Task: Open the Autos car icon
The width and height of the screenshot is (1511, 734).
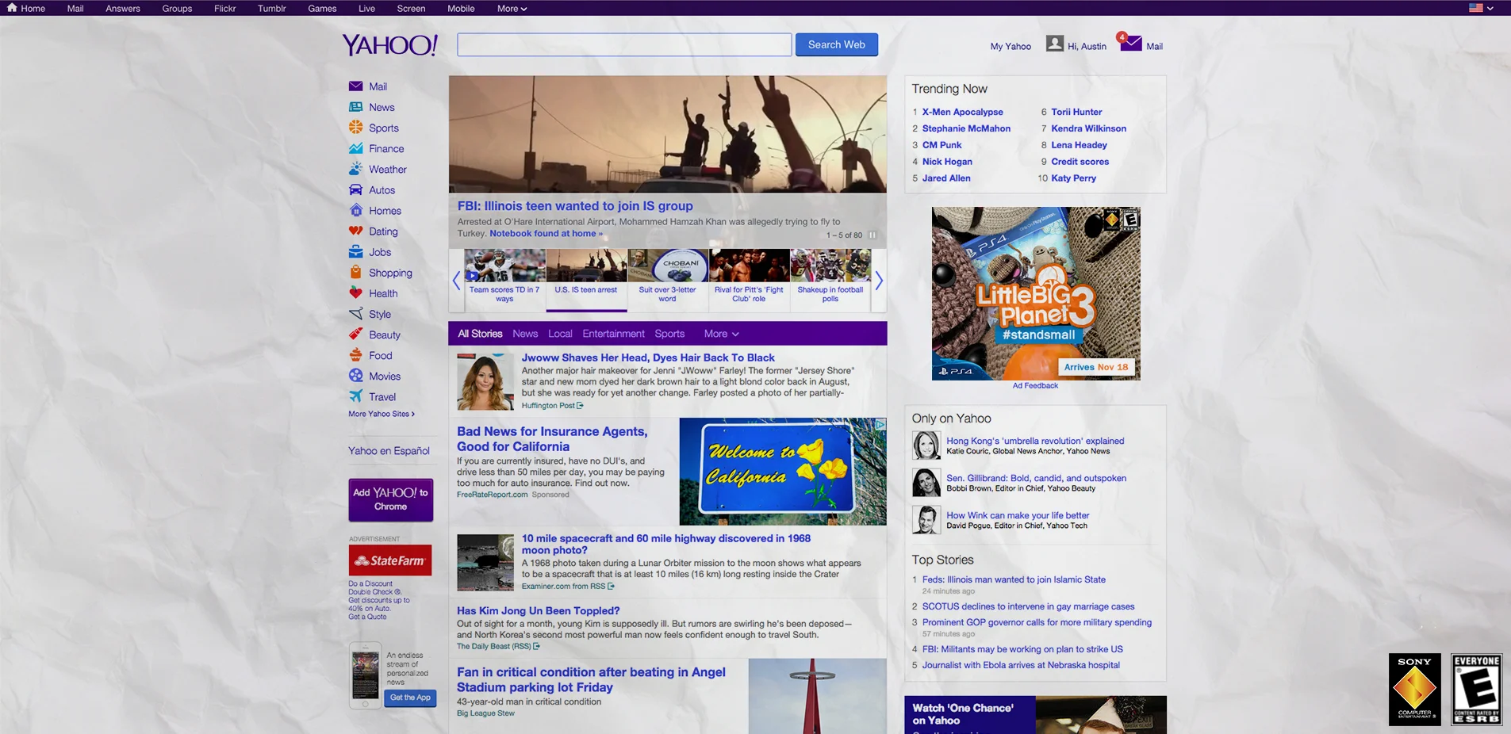Action: [355, 189]
